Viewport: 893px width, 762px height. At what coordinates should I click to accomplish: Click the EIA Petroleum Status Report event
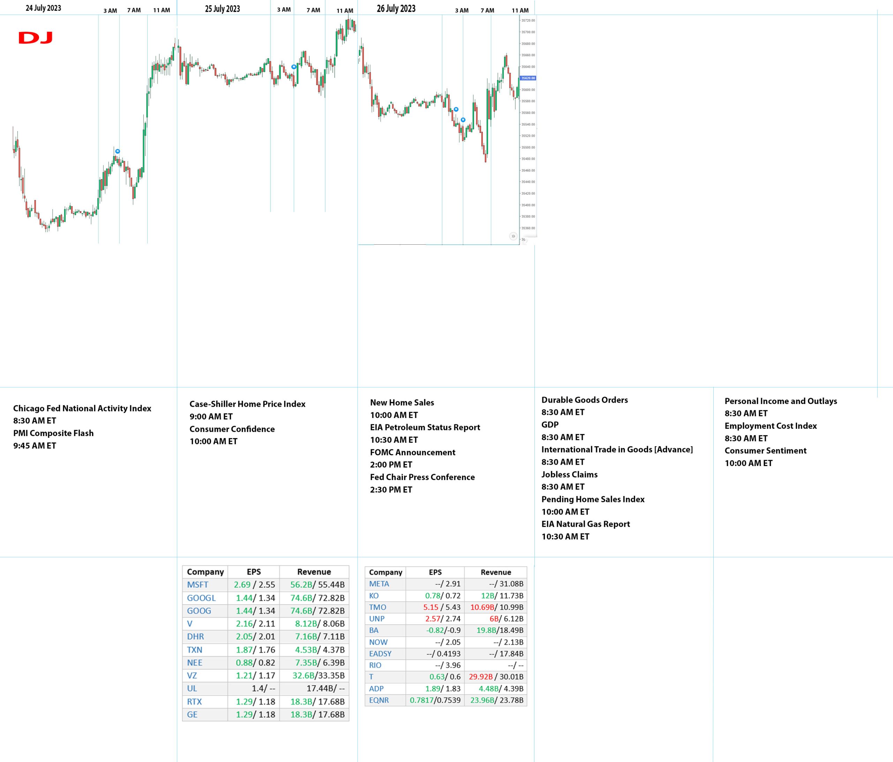pos(425,427)
